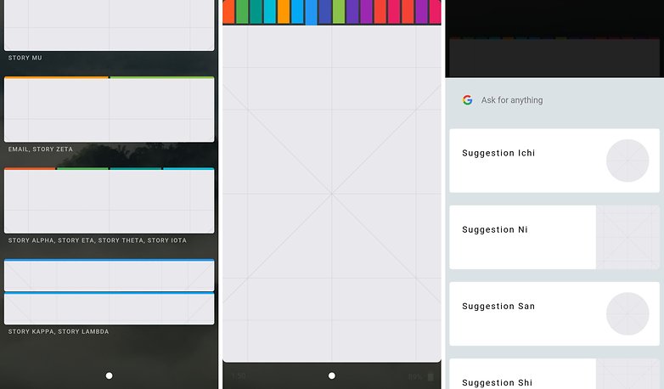Open the four-story Alpha, Eta, Theta, Iota card
Image resolution: width=664 pixels, height=389 pixels.
pos(110,200)
